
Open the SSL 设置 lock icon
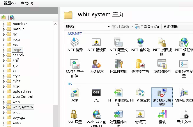click(x=74, y=115)
